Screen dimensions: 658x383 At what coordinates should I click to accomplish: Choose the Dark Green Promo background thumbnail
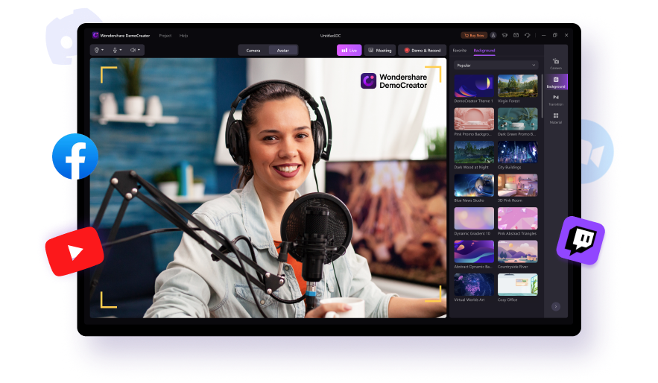pyautogui.click(x=517, y=119)
